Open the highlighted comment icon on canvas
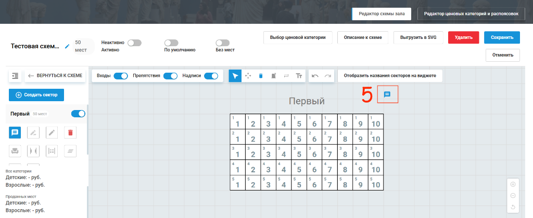The height and width of the screenshot is (218, 533). pyautogui.click(x=387, y=94)
